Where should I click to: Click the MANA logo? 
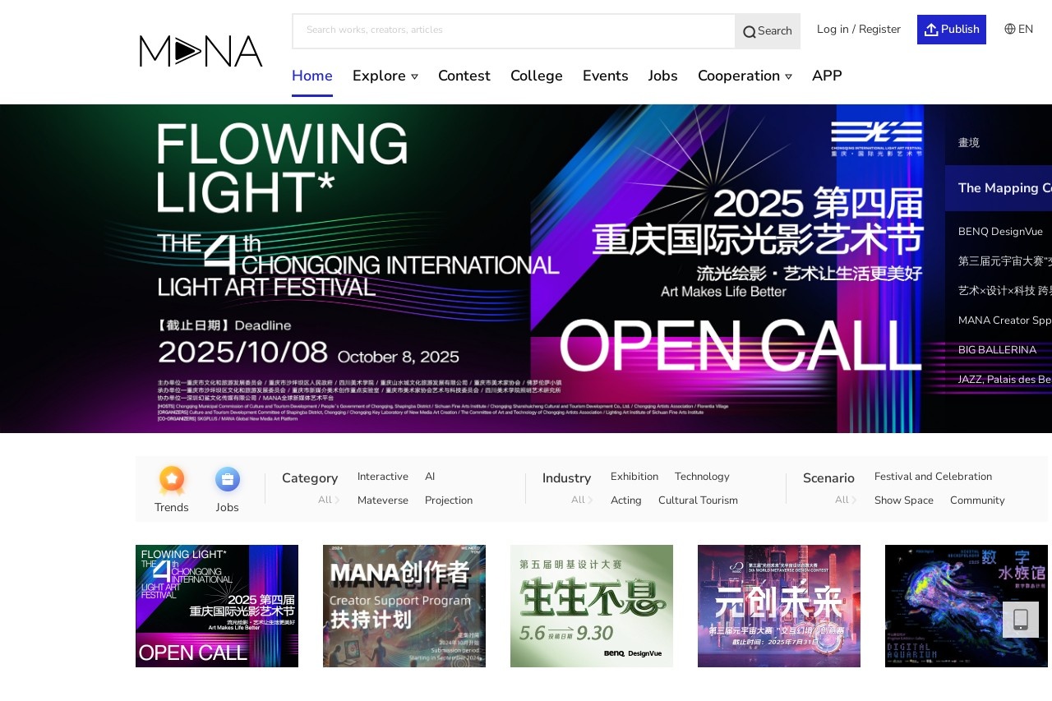tap(201, 51)
